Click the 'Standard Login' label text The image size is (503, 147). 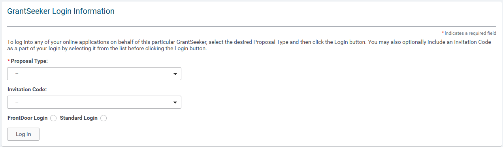coord(79,118)
